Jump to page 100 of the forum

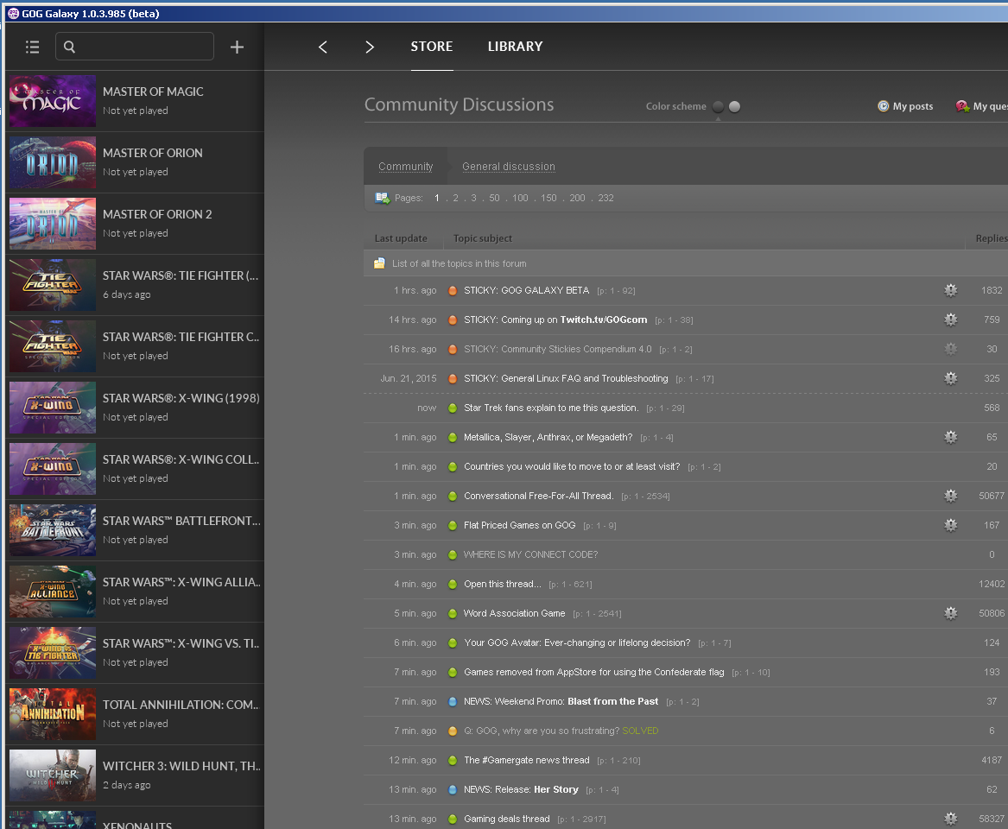coord(520,198)
